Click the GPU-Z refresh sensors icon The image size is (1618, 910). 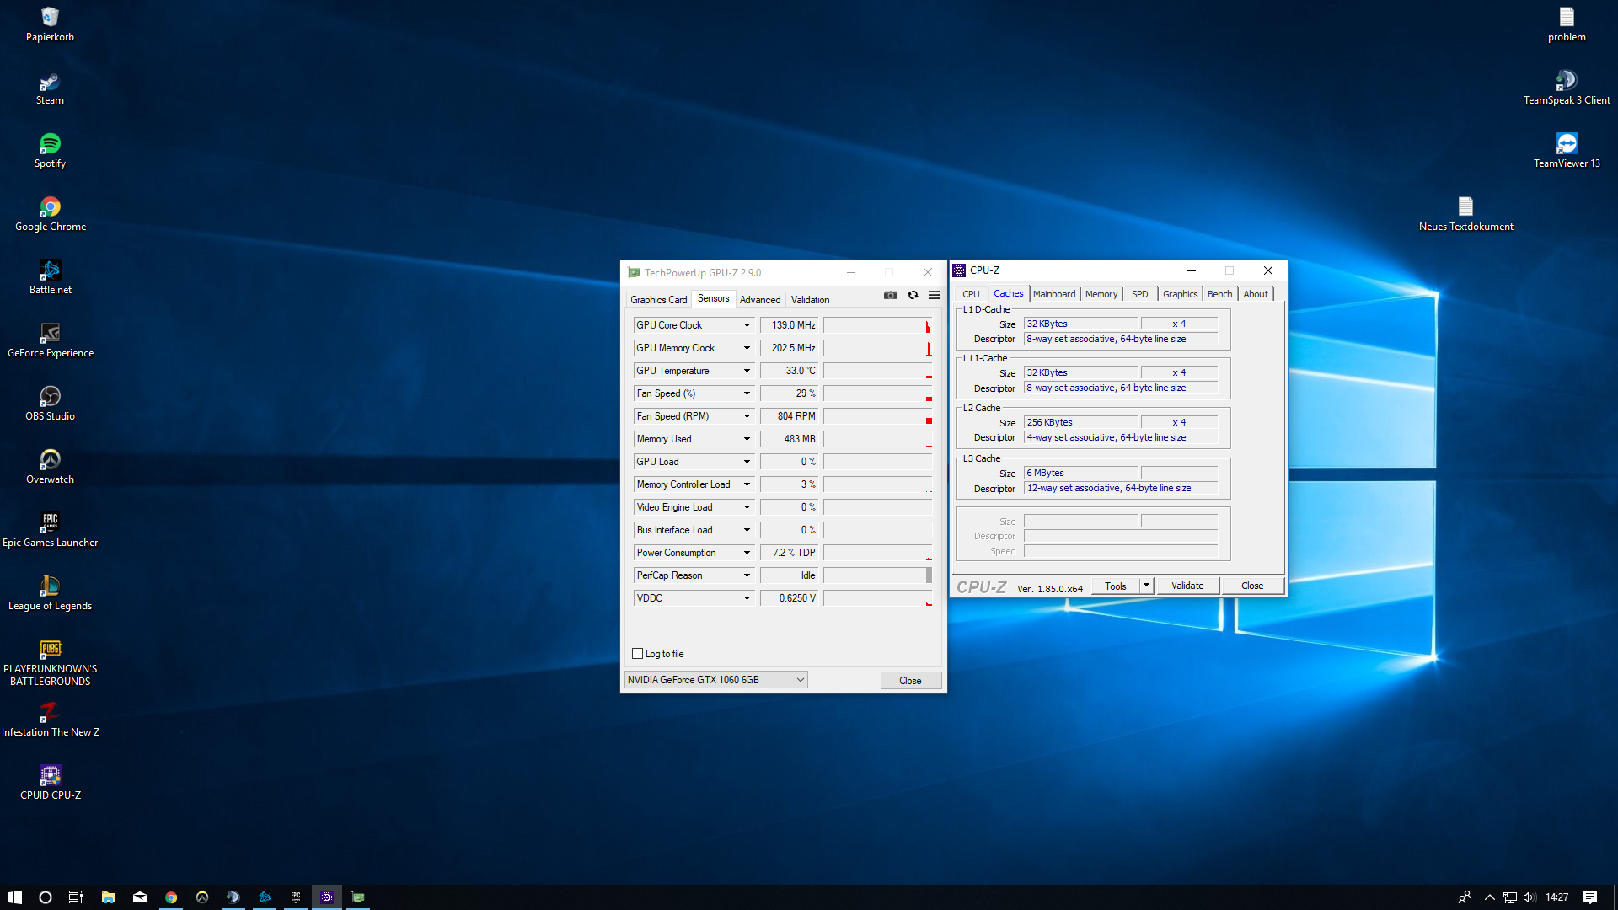pyautogui.click(x=913, y=295)
